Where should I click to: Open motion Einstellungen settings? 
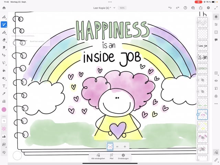point(123,156)
